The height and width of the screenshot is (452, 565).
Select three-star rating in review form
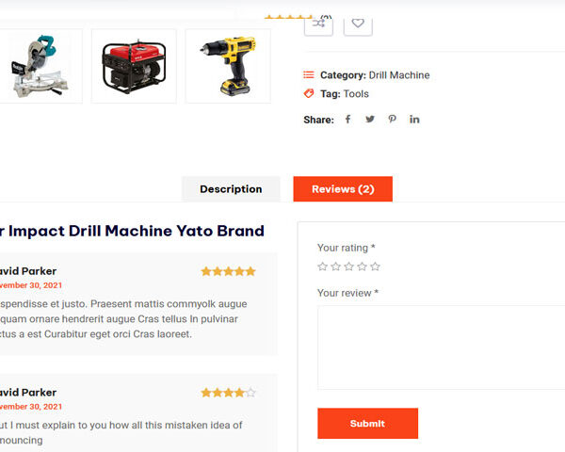coord(348,266)
